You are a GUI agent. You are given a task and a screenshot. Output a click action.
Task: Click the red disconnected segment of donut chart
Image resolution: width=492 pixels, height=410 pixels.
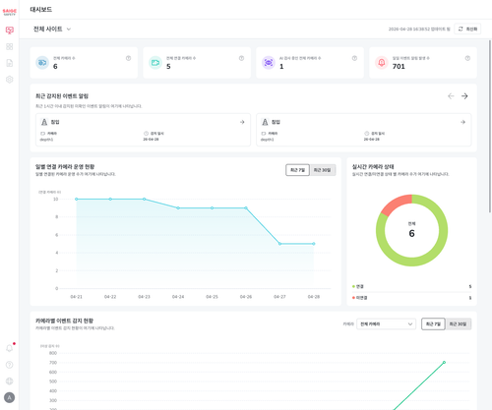396,204
